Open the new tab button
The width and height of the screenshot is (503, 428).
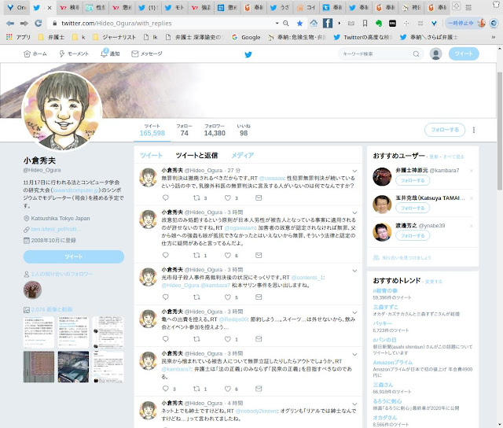pos(456,6)
